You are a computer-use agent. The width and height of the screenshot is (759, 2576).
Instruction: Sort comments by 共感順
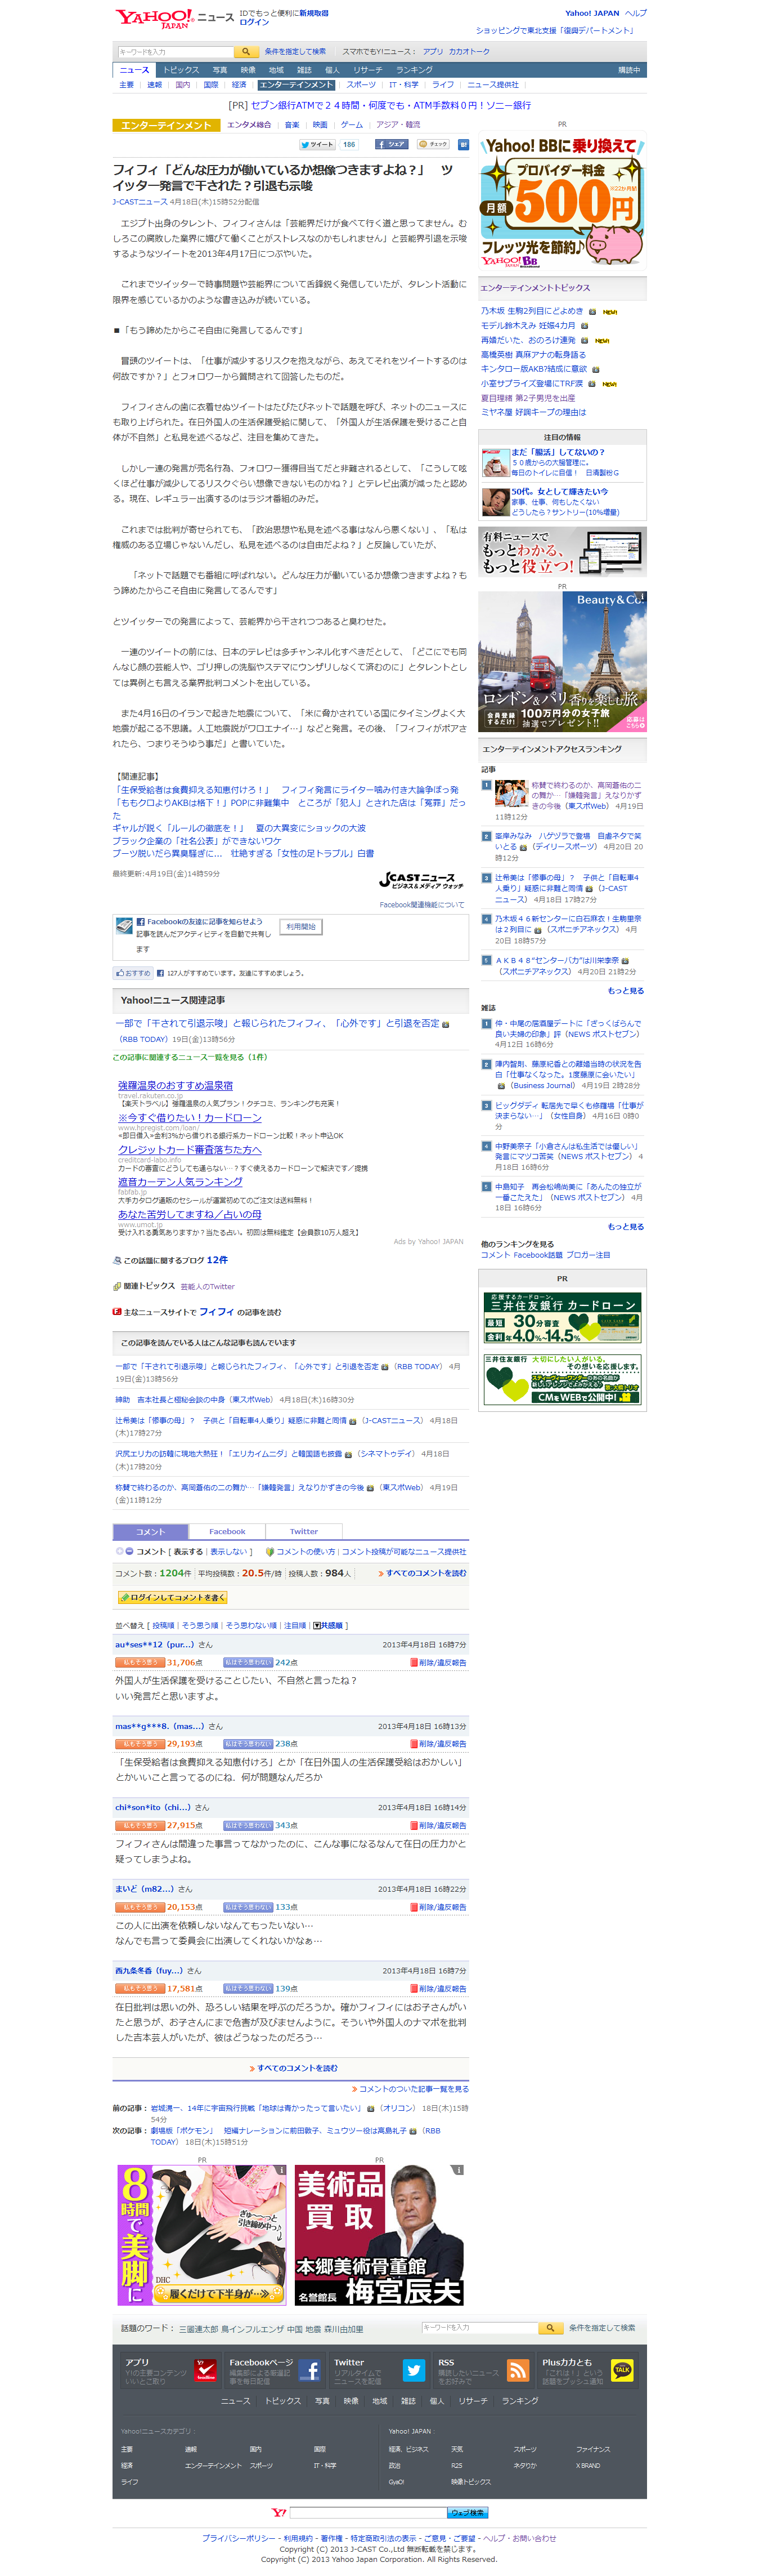[327, 1625]
